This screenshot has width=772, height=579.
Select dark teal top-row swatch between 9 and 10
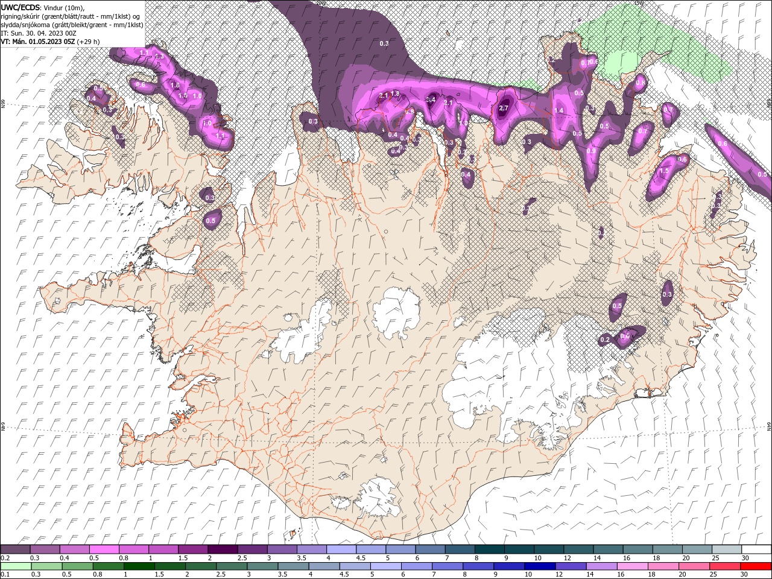tap(518, 549)
